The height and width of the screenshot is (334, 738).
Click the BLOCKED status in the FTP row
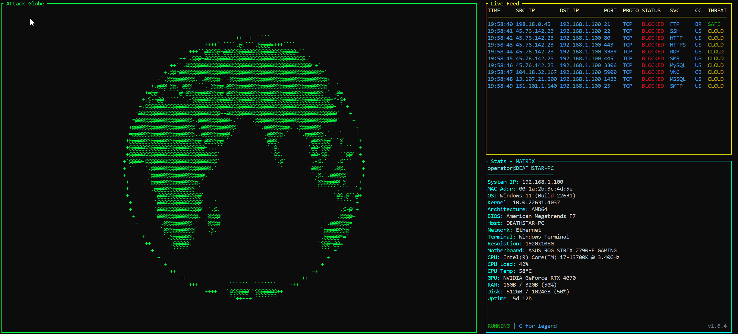point(653,24)
